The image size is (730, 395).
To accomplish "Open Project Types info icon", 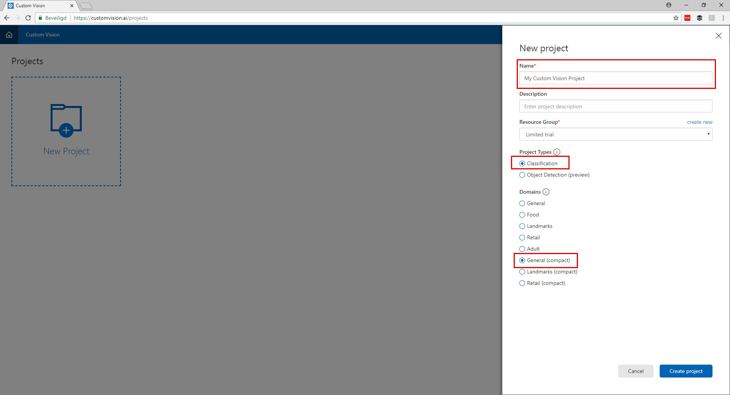I will coord(557,152).
